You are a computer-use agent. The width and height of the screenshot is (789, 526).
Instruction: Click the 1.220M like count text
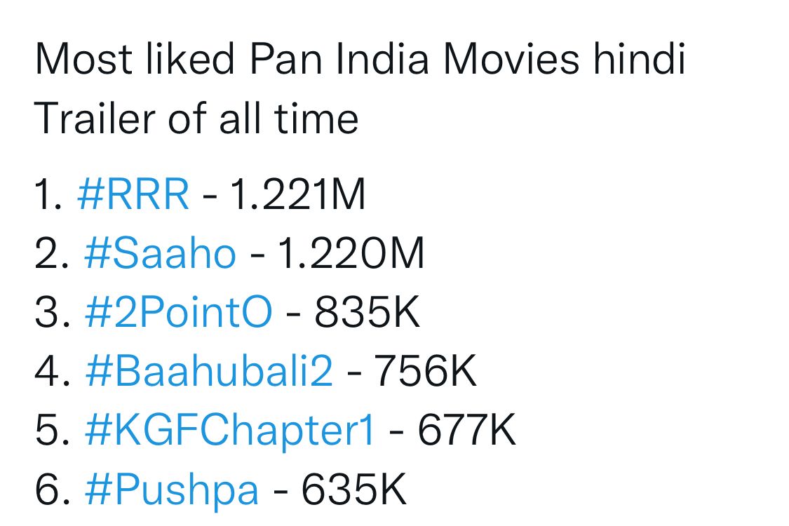[x=351, y=254]
